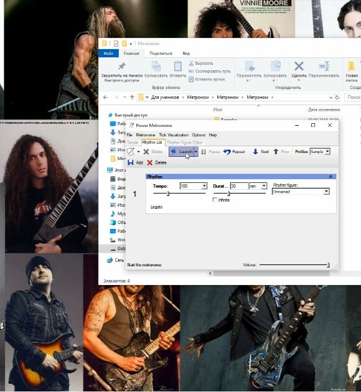This screenshot has width=361, height=392.
Task: Open the Поделиться ribbon tab
Action: coord(161,54)
